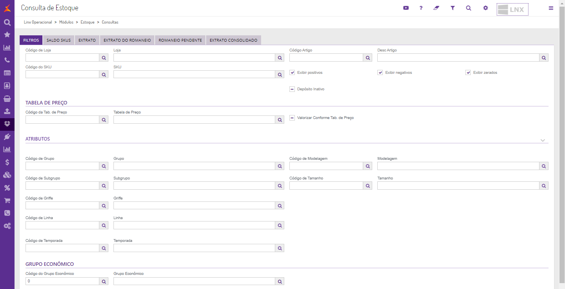565x289 pixels.
Task: Enable the Depósito Inativo checkbox
Action: (292, 89)
